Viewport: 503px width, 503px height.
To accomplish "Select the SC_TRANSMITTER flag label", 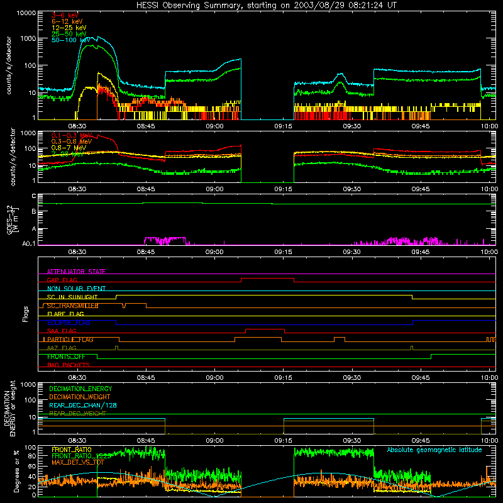I will [x=72, y=306].
